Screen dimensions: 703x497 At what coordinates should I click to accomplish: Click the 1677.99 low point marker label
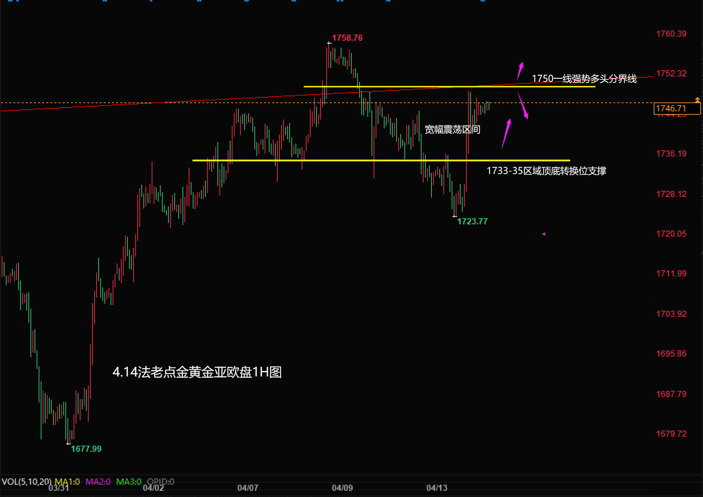pyautogui.click(x=86, y=449)
